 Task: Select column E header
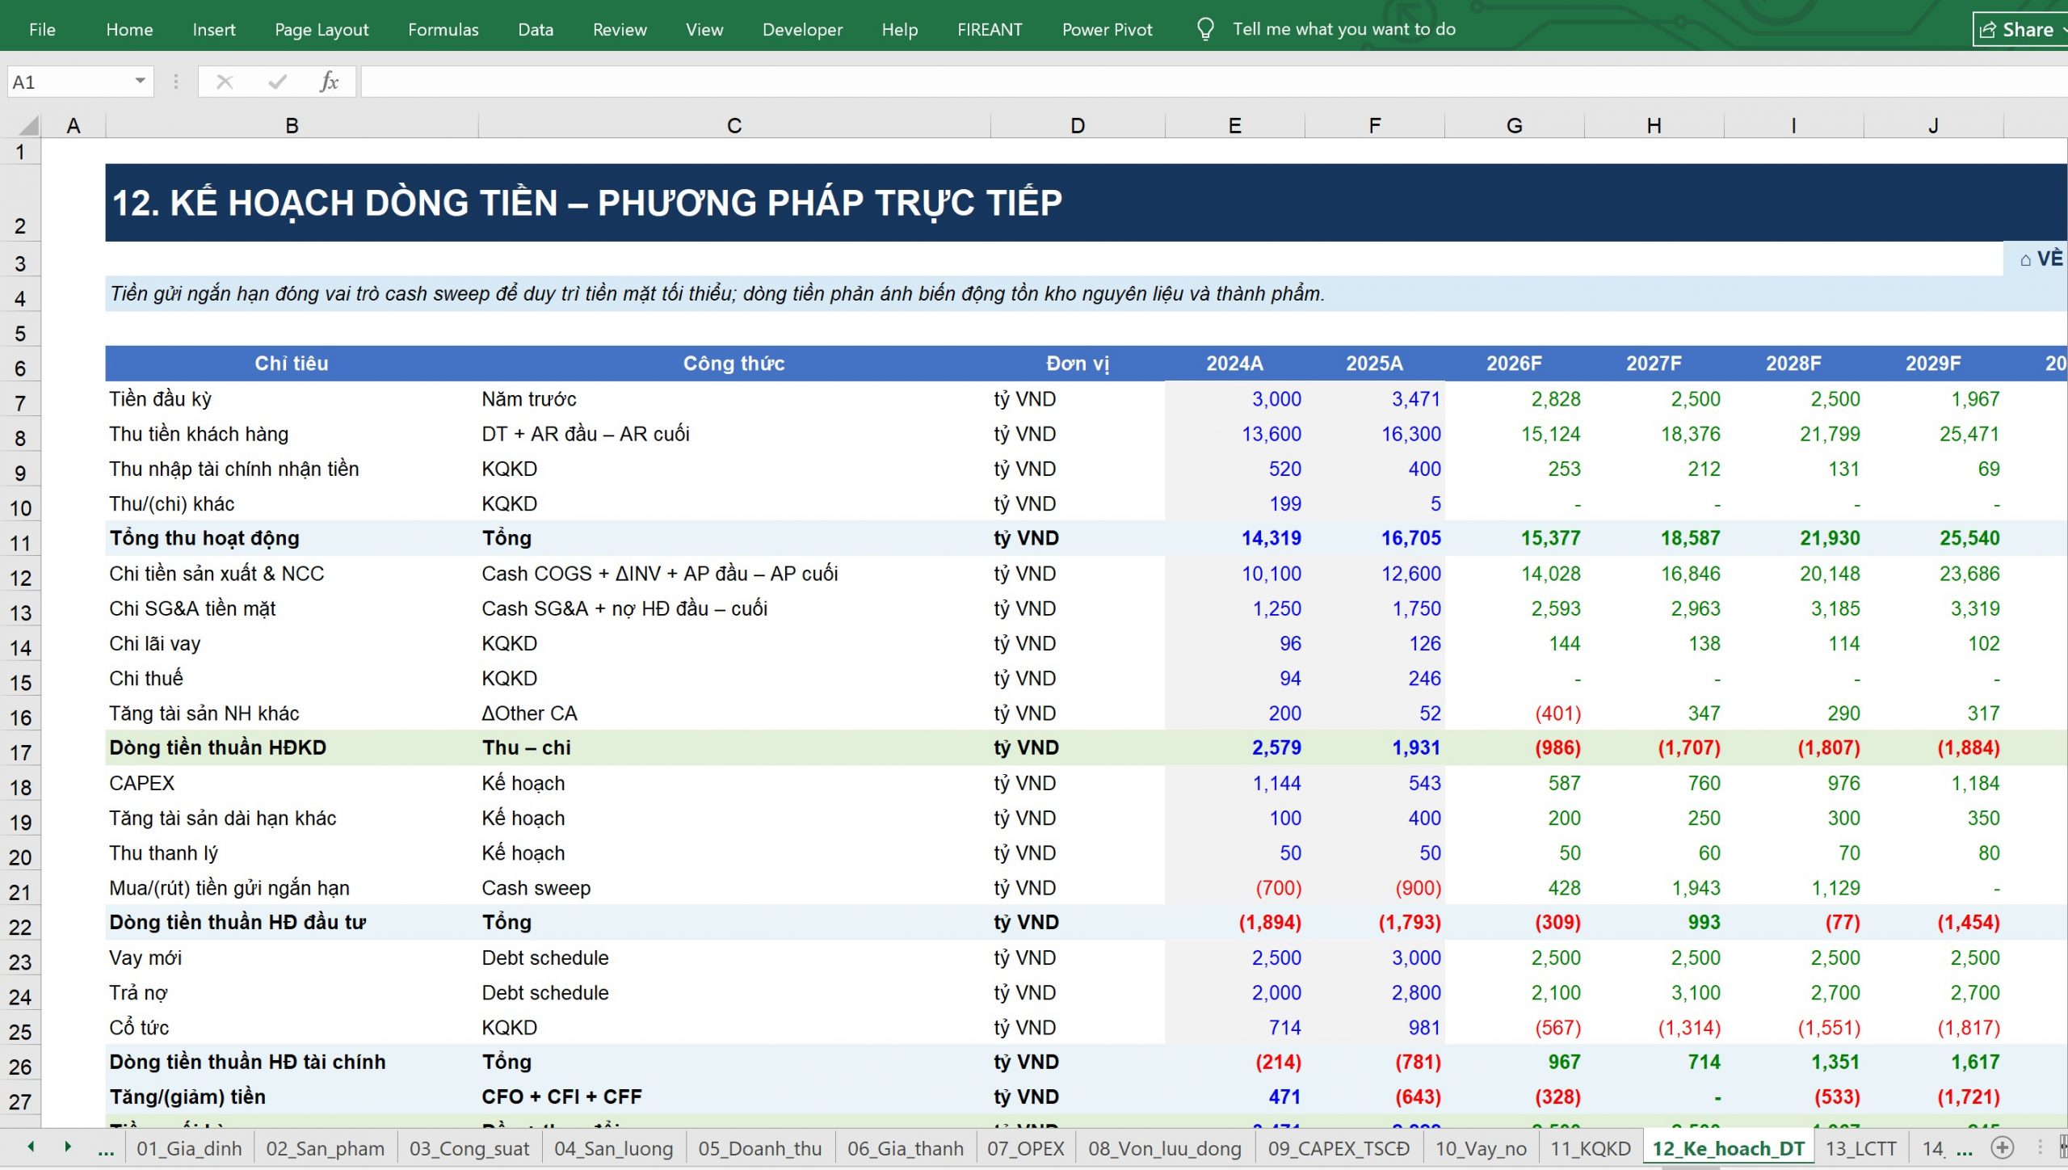(1234, 125)
